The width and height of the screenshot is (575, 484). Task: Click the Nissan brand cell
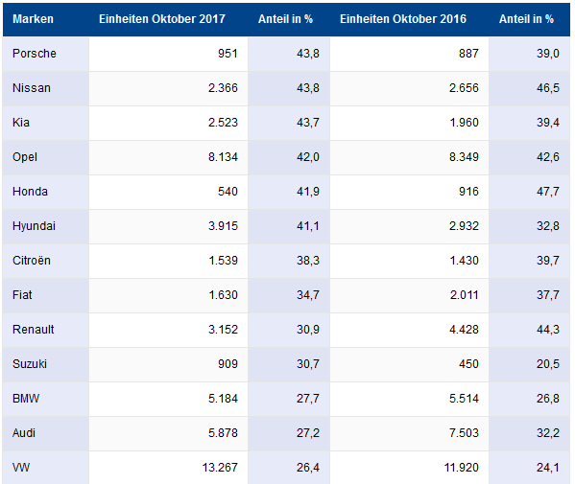pos(46,88)
